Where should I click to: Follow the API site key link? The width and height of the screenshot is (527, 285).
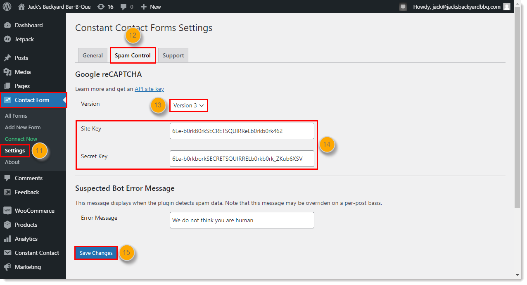[x=149, y=89]
